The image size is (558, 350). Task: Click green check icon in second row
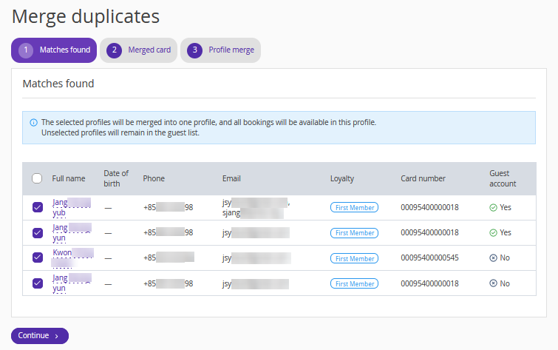pos(493,232)
